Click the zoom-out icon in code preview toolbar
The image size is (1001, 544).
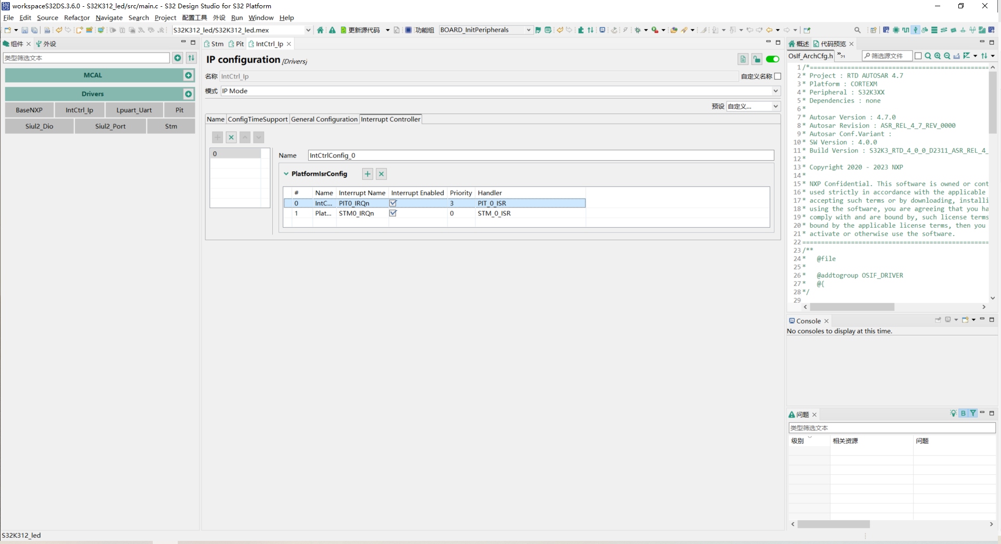[947, 56]
